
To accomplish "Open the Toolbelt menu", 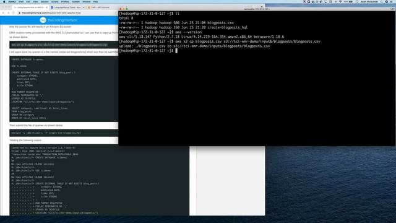I will pos(75,1).
